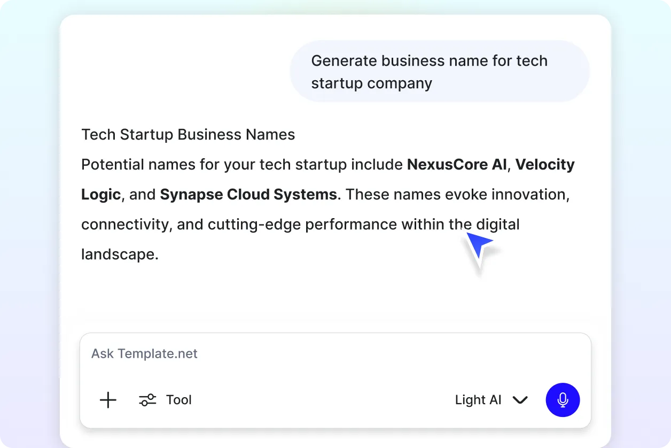This screenshot has height=448, width=671.
Task: Click the bolded NexusCore AI suggestion
Action: tap(456, 165)
